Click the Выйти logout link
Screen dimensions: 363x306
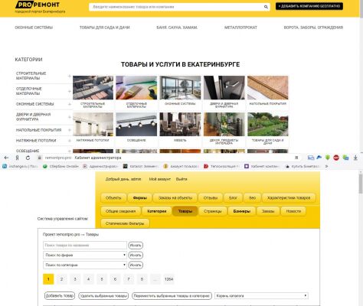point(181,179)
